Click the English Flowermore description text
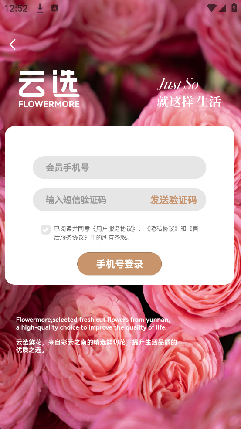The height and width of the screenshot is (429, 241). pos(93,323)
